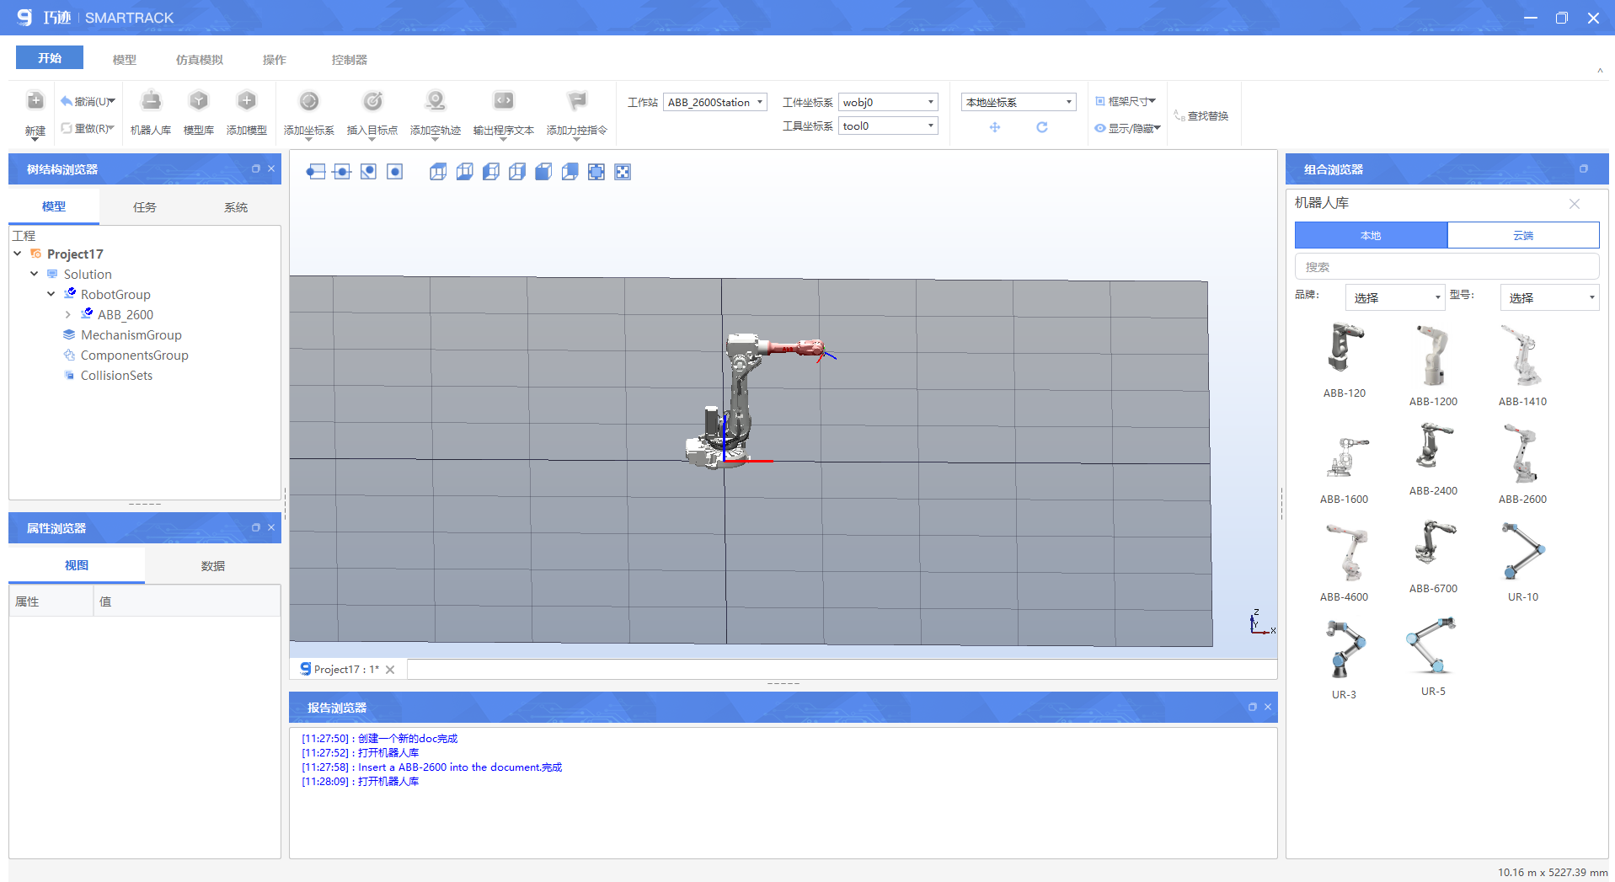Click the 新建 (New) icon
This screenshot has width=1615, height=882.
(35, 102)
